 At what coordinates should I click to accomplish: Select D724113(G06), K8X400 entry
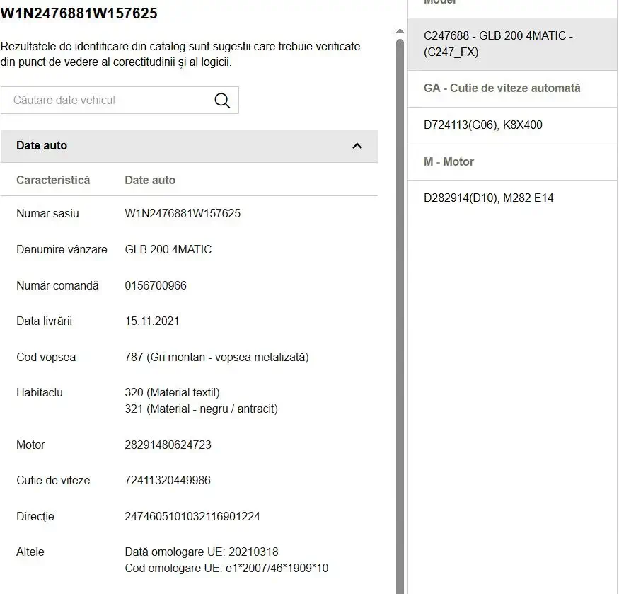tap(512, 125)
